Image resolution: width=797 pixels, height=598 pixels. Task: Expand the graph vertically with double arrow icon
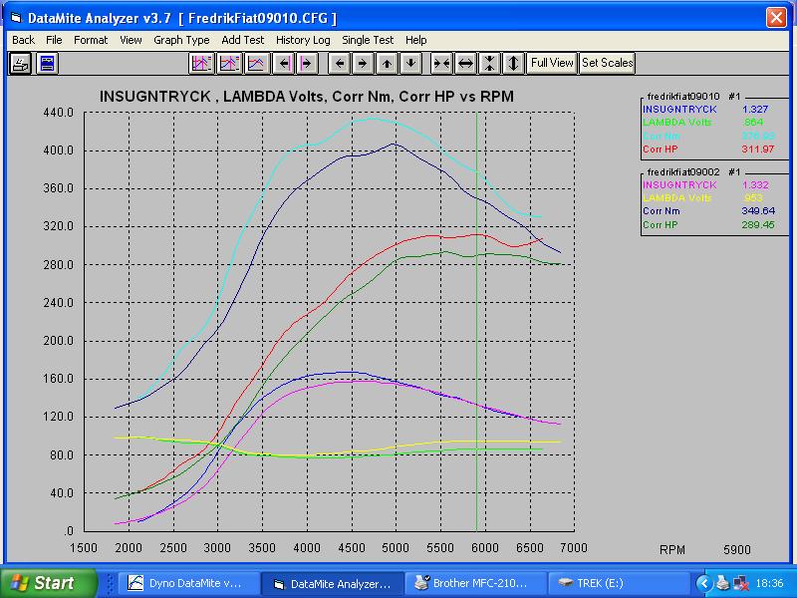click(x=513, y=63)
